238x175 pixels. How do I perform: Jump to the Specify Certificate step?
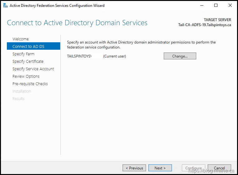(x=28, y=61)
